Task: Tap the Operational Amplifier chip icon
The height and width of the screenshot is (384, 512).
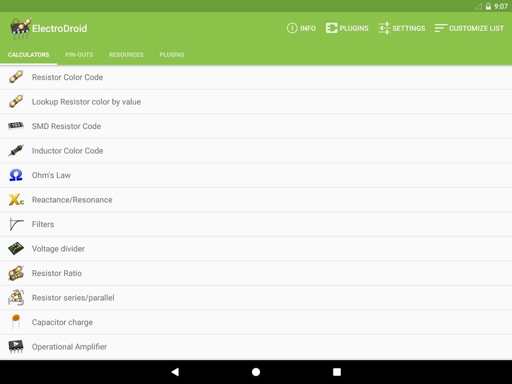Action: click(x=16, y=347)
